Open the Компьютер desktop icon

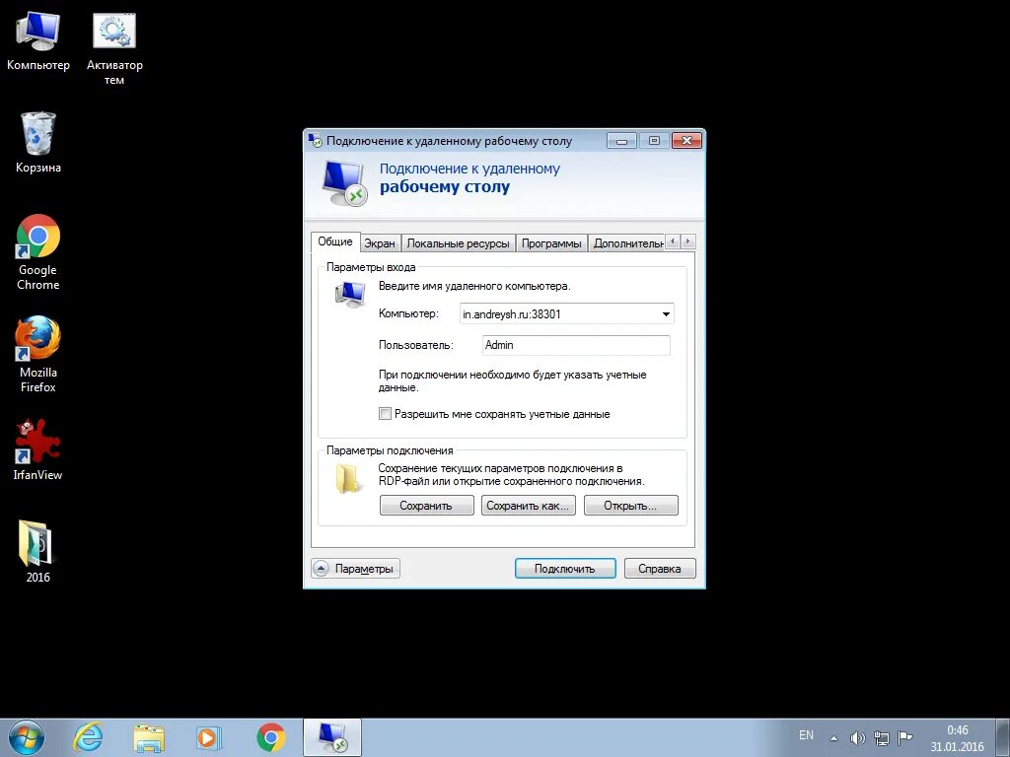[x=38, y=39]
